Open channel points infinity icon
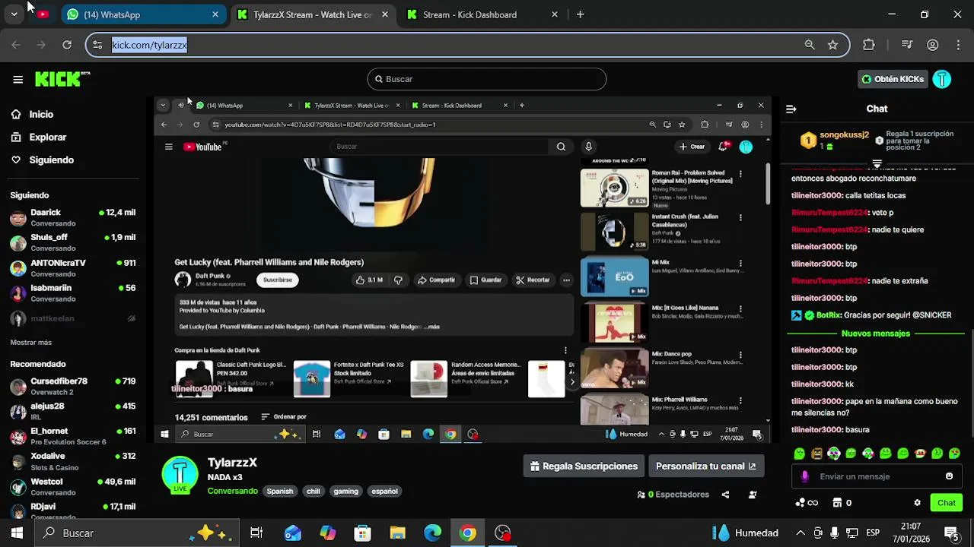This screenshot has height=547, width=974. pyautogui.click(x=807, y=503)
